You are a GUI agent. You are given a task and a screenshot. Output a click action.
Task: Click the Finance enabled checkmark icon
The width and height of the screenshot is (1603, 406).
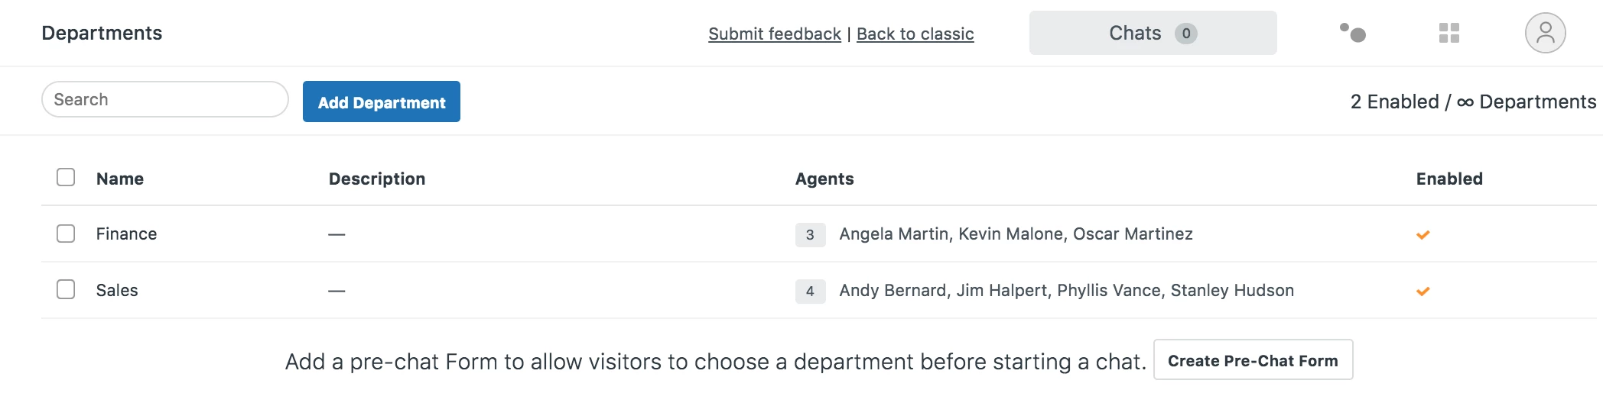click(1423, 234)
